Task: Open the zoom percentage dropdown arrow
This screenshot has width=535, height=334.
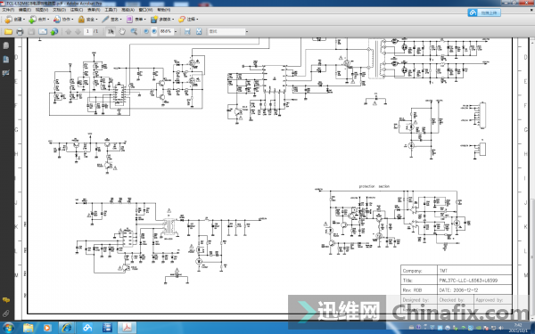Action: pyautogui.click(x=176, y=32)
